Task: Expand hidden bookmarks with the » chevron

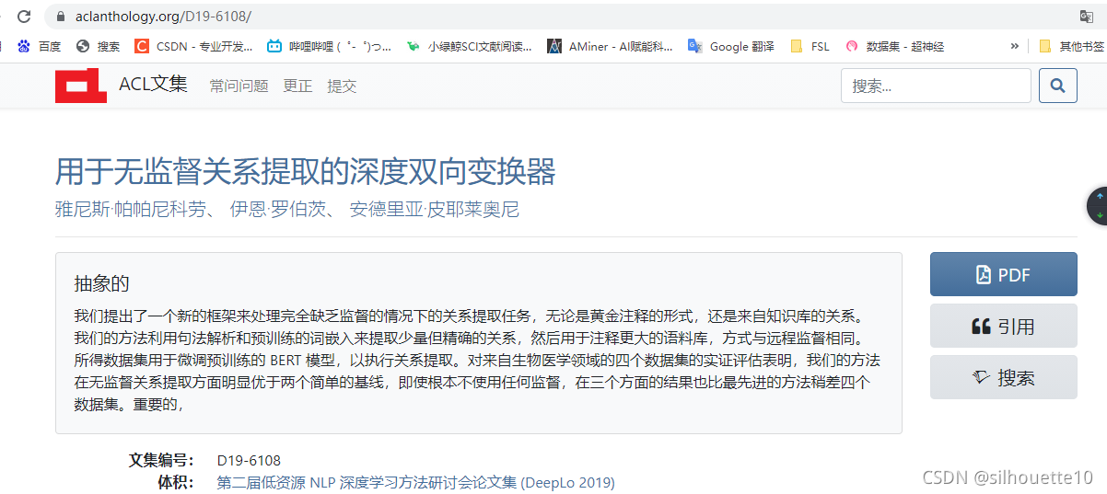Action: click(x=1015, y=46)
